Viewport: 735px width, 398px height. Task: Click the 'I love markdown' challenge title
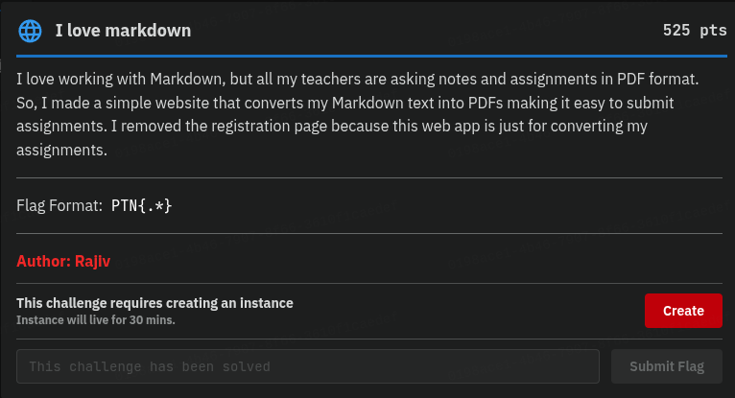point(123,31)
